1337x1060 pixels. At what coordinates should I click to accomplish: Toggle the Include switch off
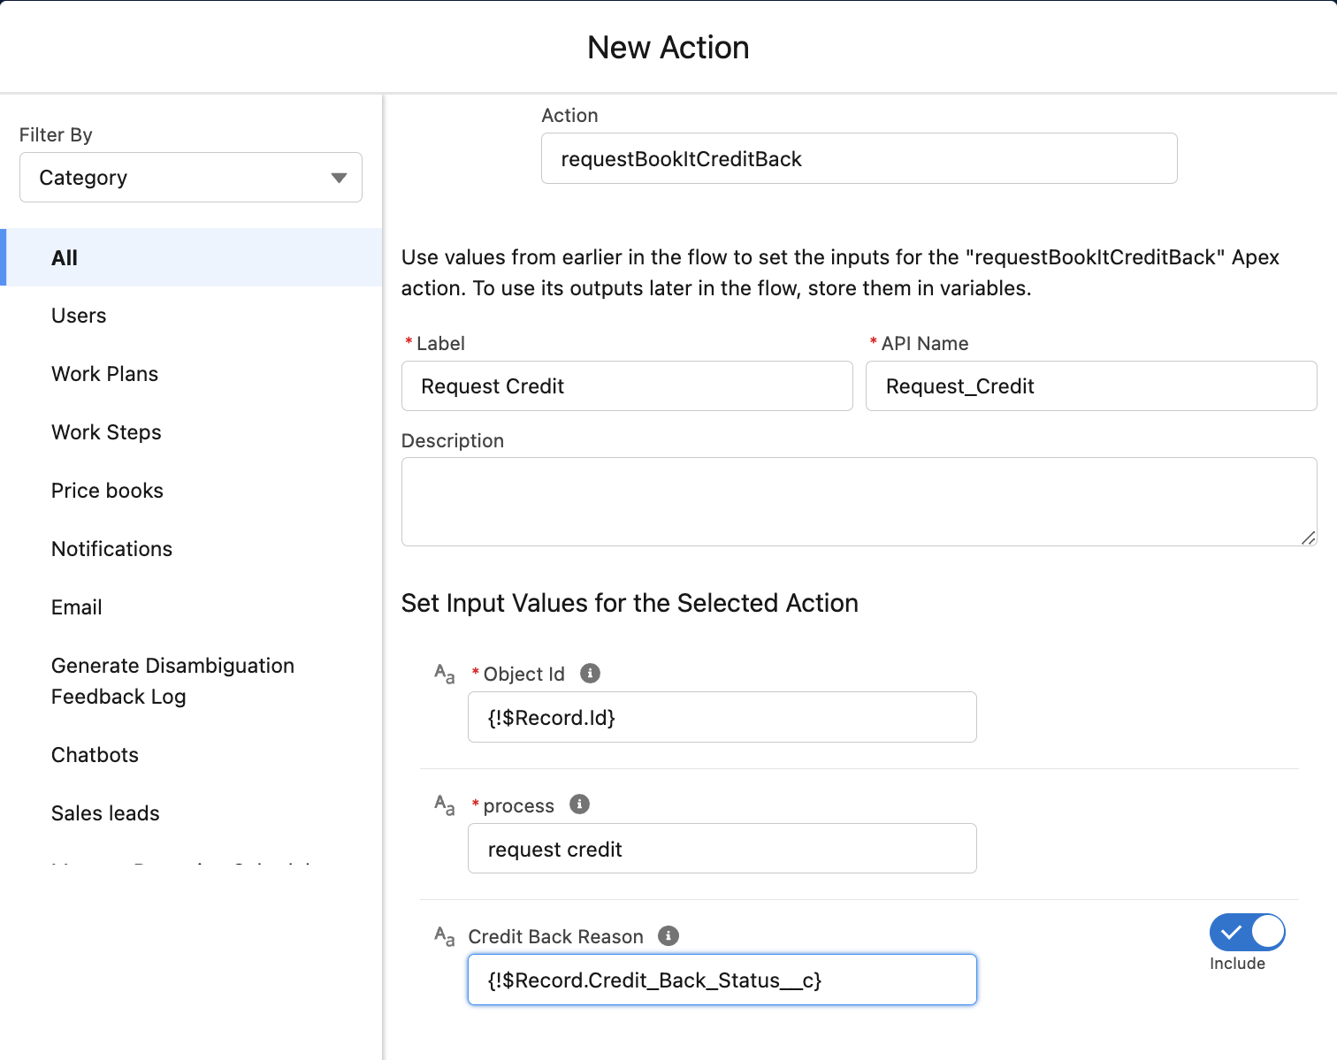(x=1247, y=932)
